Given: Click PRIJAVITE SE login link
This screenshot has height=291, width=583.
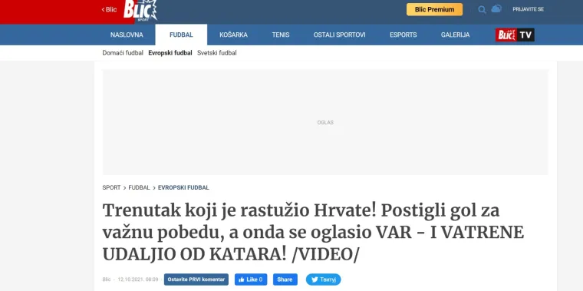Looking at the screenshot, I should tap(528, 10).
